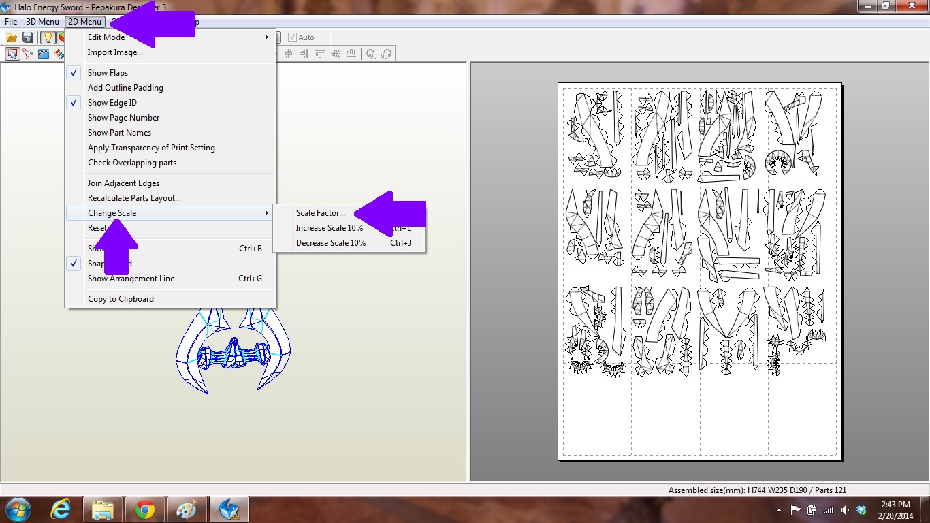Screen dimensions: 930x523
Task: Launch Internet Explorer from the taskbar
Action: coord(61,509)
